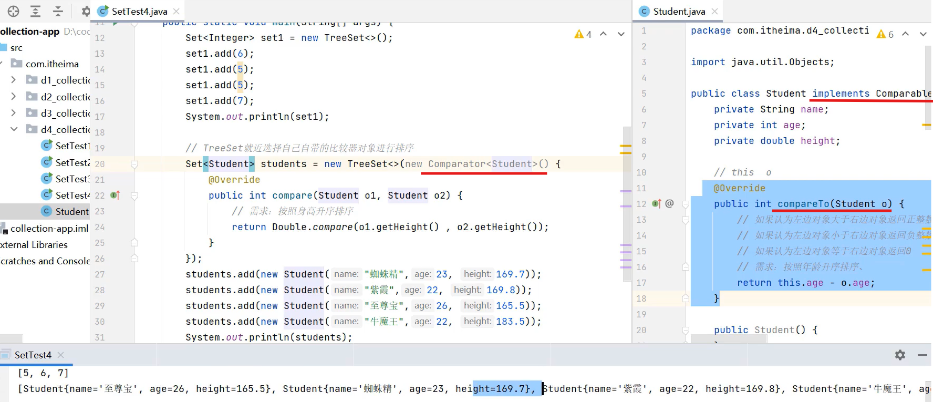933x402 pixels.
Task: Click height value 183.5 on line 30
Action: (510, 322)
